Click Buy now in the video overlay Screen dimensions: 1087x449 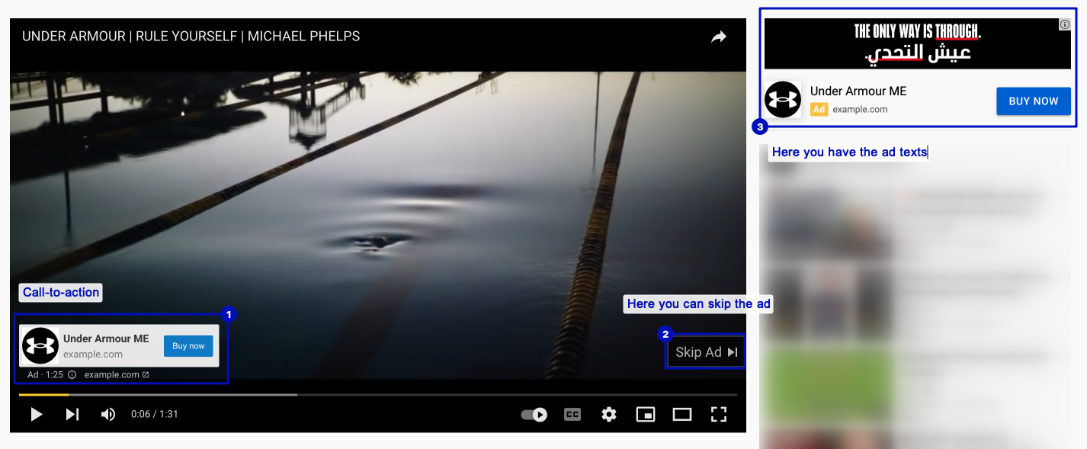(188, 346)
